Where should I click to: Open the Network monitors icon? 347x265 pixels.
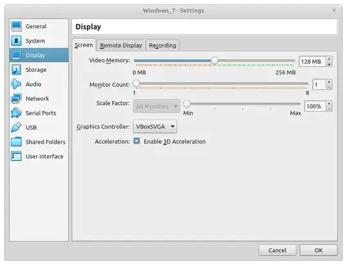16,98
